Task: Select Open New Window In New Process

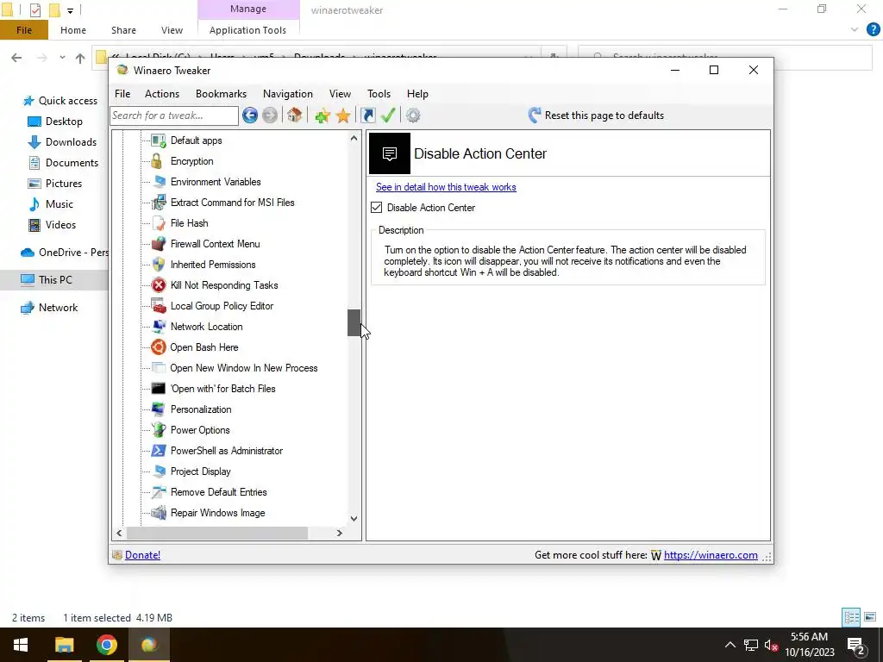Action: (x=244, y=368)
